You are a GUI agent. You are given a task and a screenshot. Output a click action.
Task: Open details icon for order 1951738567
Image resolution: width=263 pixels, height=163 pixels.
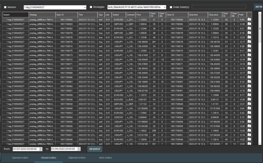click(249, 81)
